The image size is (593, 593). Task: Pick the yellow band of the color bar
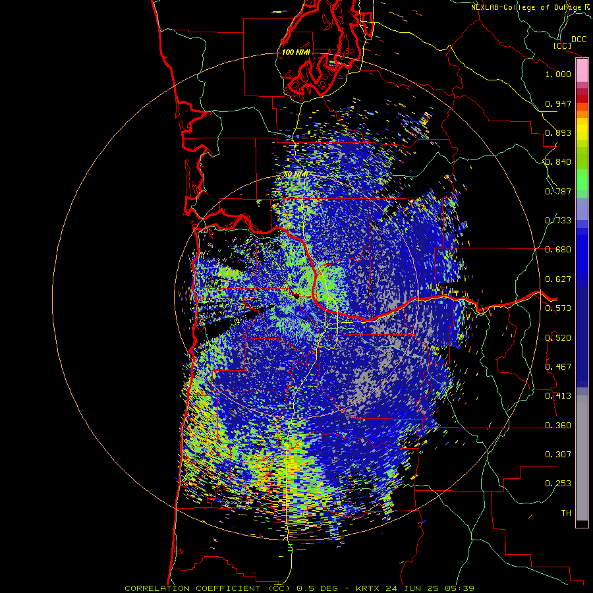tap(582, 130)
